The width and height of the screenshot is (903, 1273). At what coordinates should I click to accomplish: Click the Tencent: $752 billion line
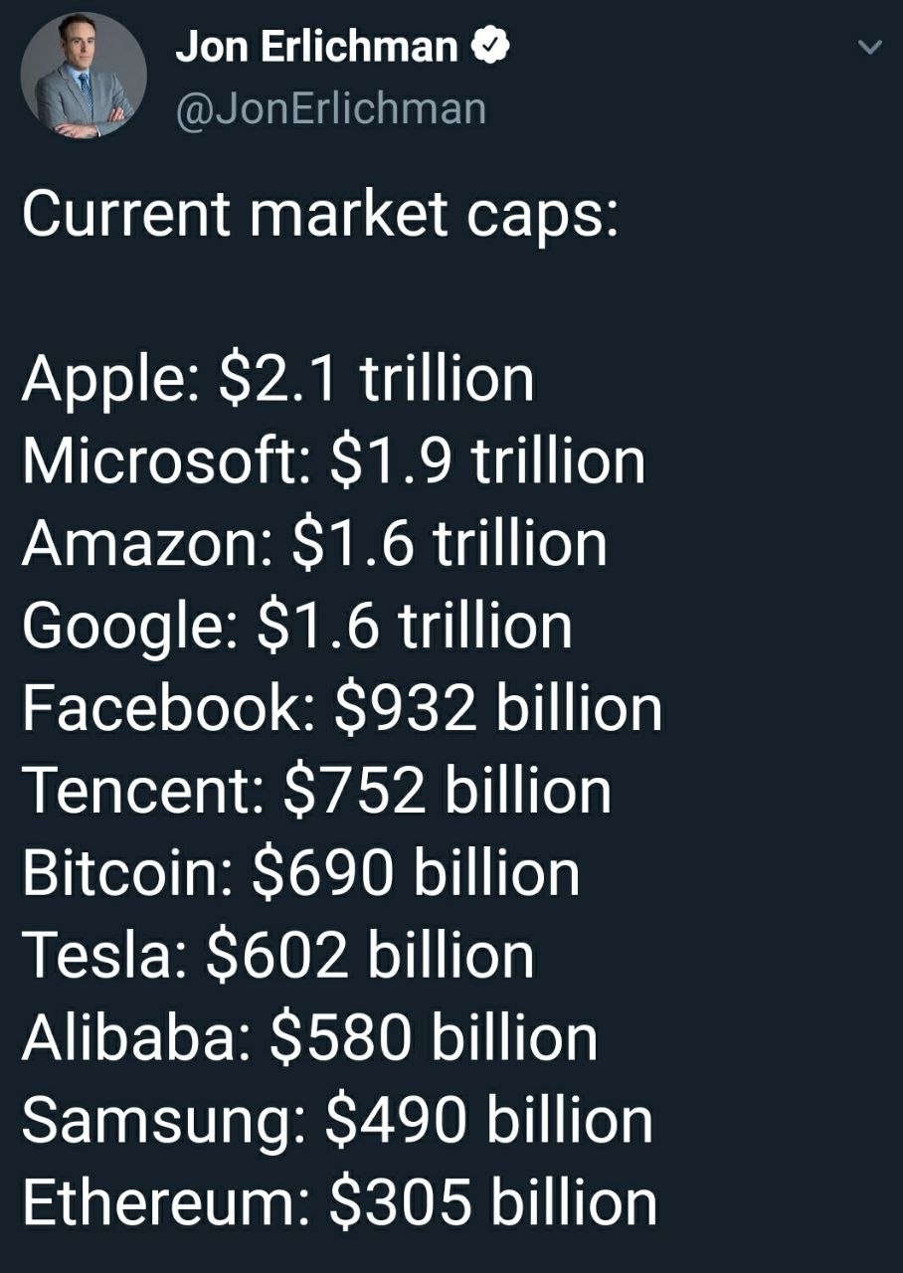tap(316, 793)
